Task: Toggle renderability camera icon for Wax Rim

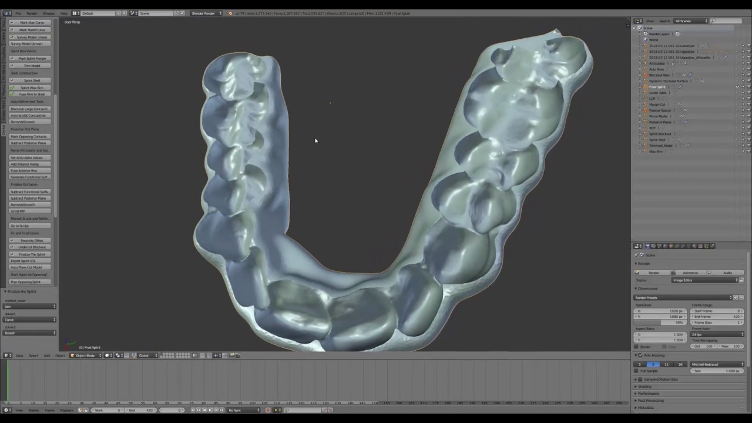Action: (x=748, y=152)
